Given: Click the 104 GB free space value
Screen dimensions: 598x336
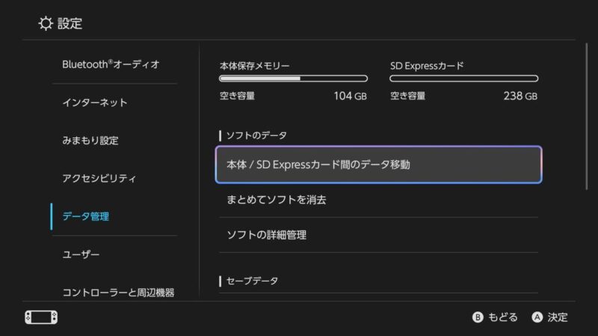Looking at the screenshot, I should [350, 96].
